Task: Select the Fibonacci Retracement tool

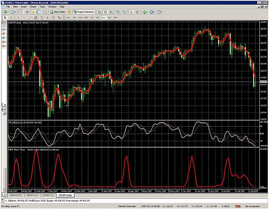Action: 42,18
